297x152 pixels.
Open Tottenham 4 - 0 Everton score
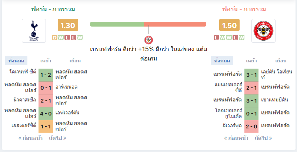click(x=46, y=114)
